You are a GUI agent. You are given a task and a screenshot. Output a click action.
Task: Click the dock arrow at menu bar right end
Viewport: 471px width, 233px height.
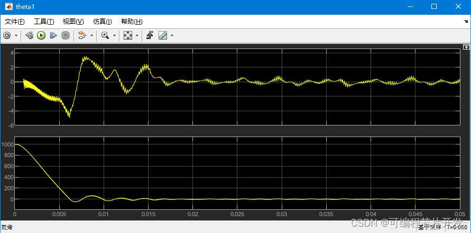(466, 21)
